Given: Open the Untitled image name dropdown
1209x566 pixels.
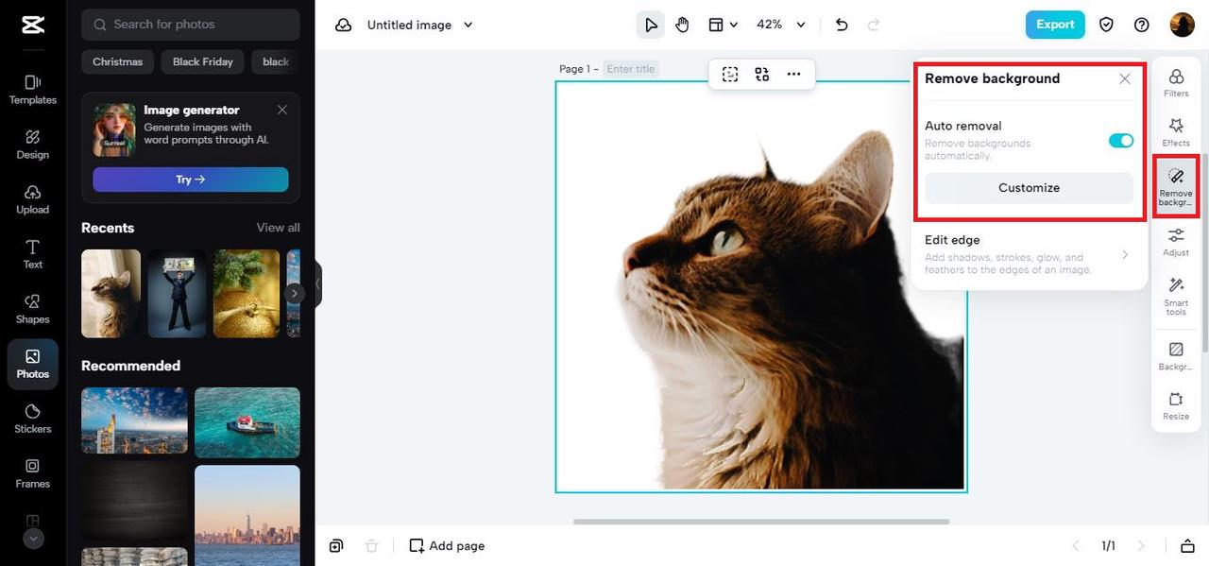Looking at the screenshot, I should [x=420, y=25].
